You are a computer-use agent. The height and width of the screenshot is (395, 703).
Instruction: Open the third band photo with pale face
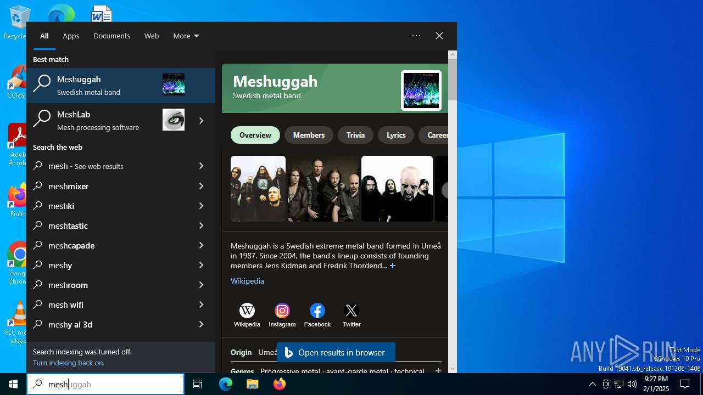pyautogui.click(x=397, y=189)
